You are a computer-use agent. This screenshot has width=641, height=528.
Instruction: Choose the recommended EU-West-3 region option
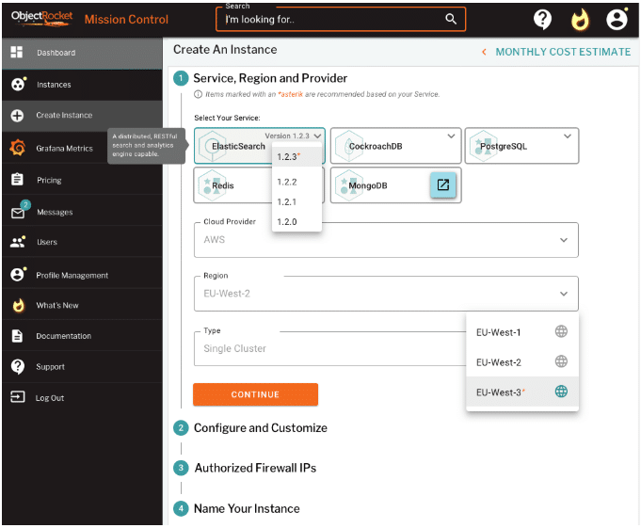tap(522, 392)
